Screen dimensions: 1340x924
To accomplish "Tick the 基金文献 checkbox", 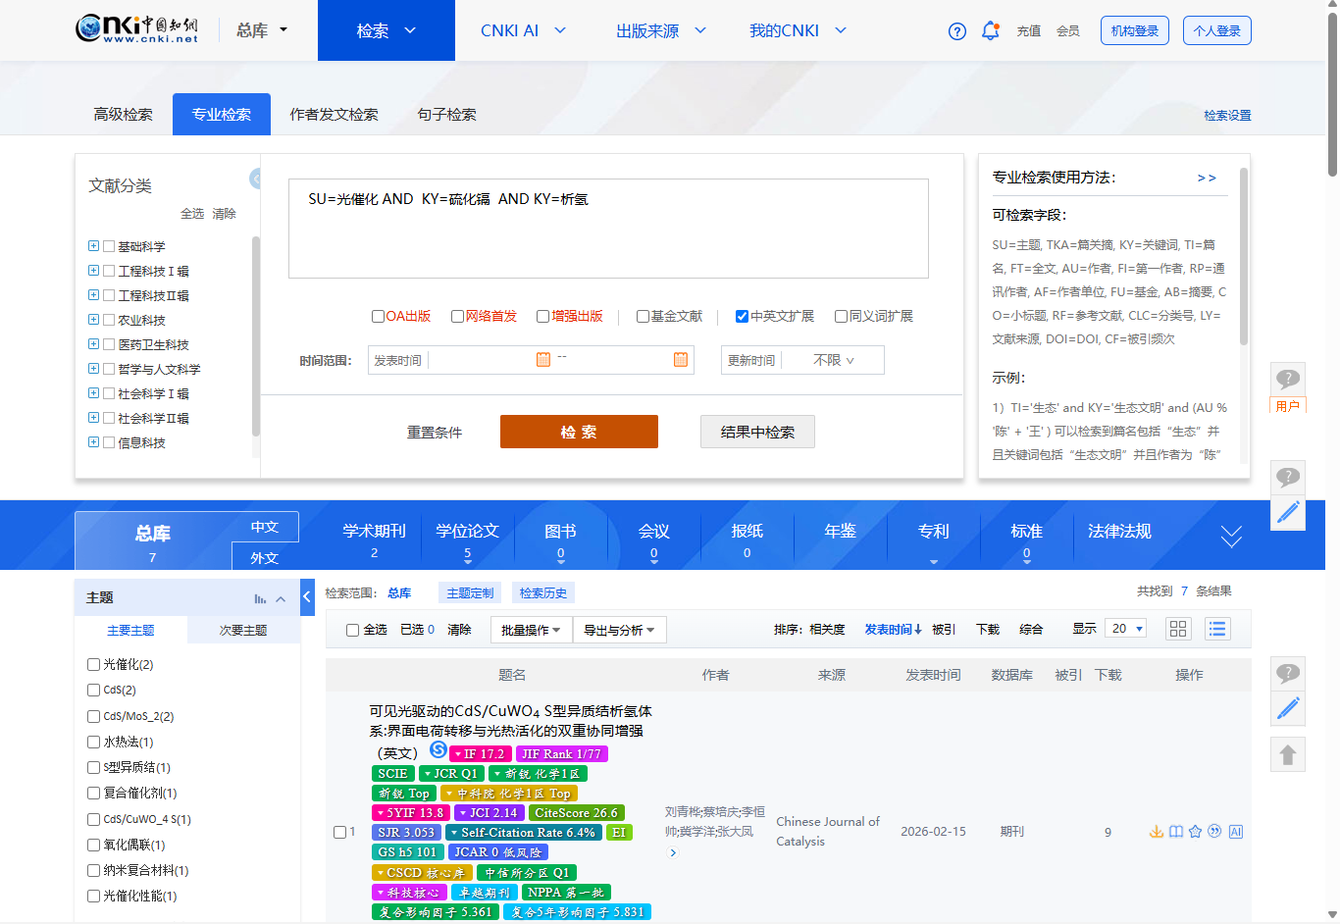I will tap(643, 316).
